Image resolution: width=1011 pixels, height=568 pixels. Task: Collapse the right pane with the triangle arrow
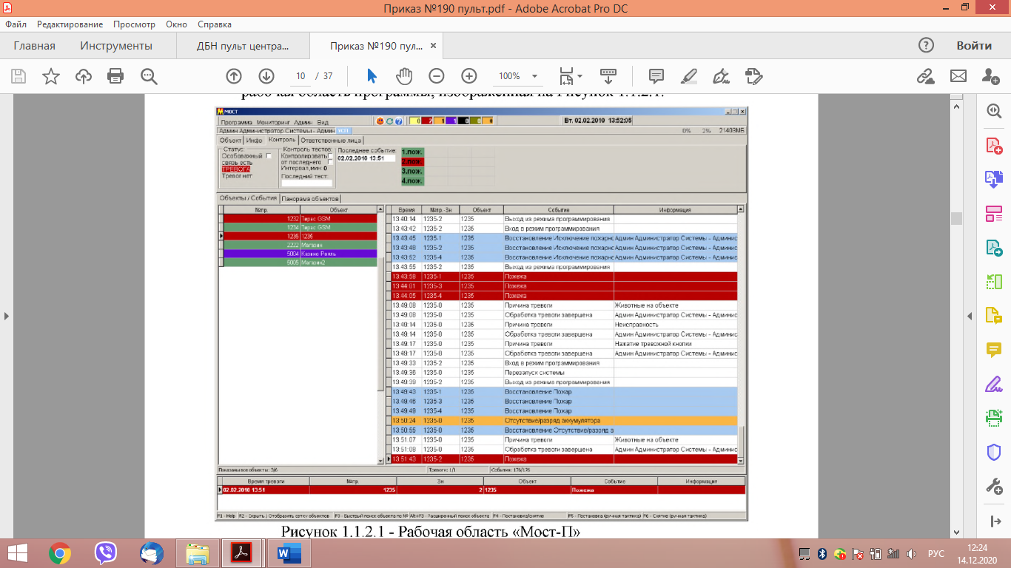(970, 317)
